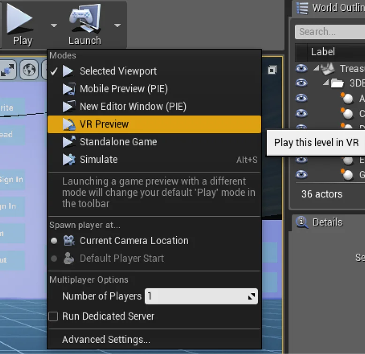Click the World Outliner panel icon
This screenshot has height=354, width=365.
coord(303,8)
